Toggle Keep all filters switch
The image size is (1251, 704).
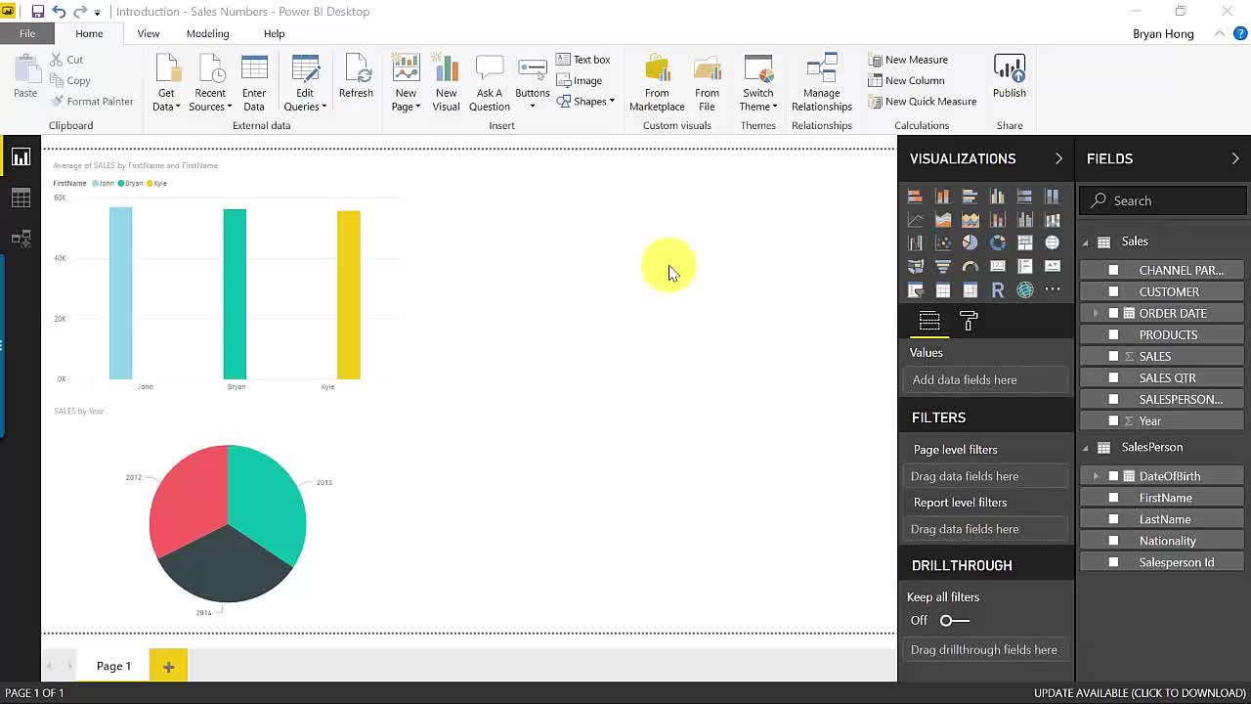(x=954, y=620)
